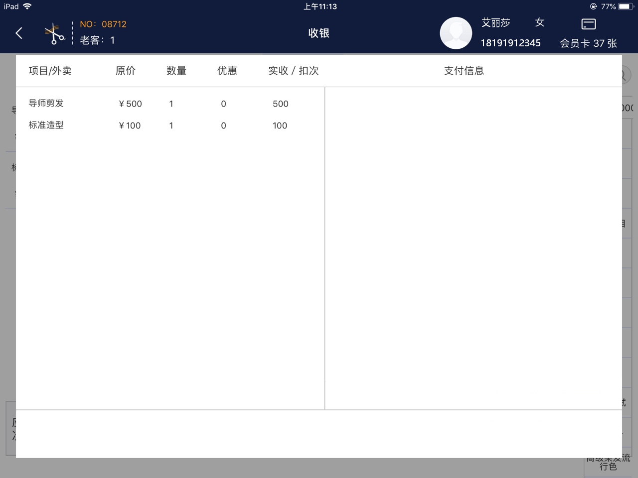This screenshot has width=638, height=478.
Task: Open the membership card icon
Action: (589, 24)
